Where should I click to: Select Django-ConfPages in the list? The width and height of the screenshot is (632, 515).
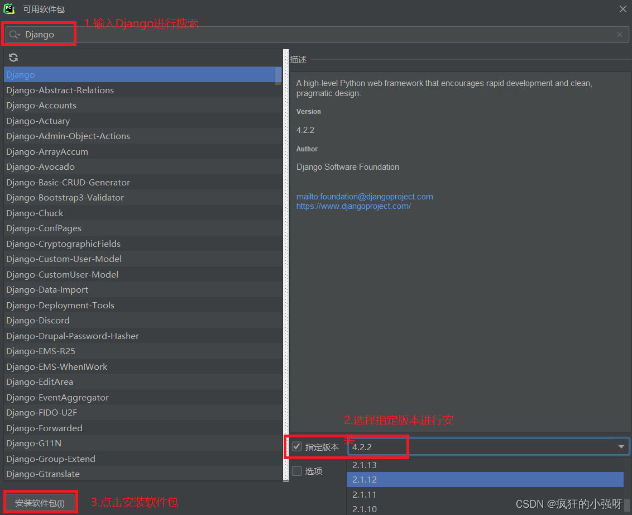143,228
